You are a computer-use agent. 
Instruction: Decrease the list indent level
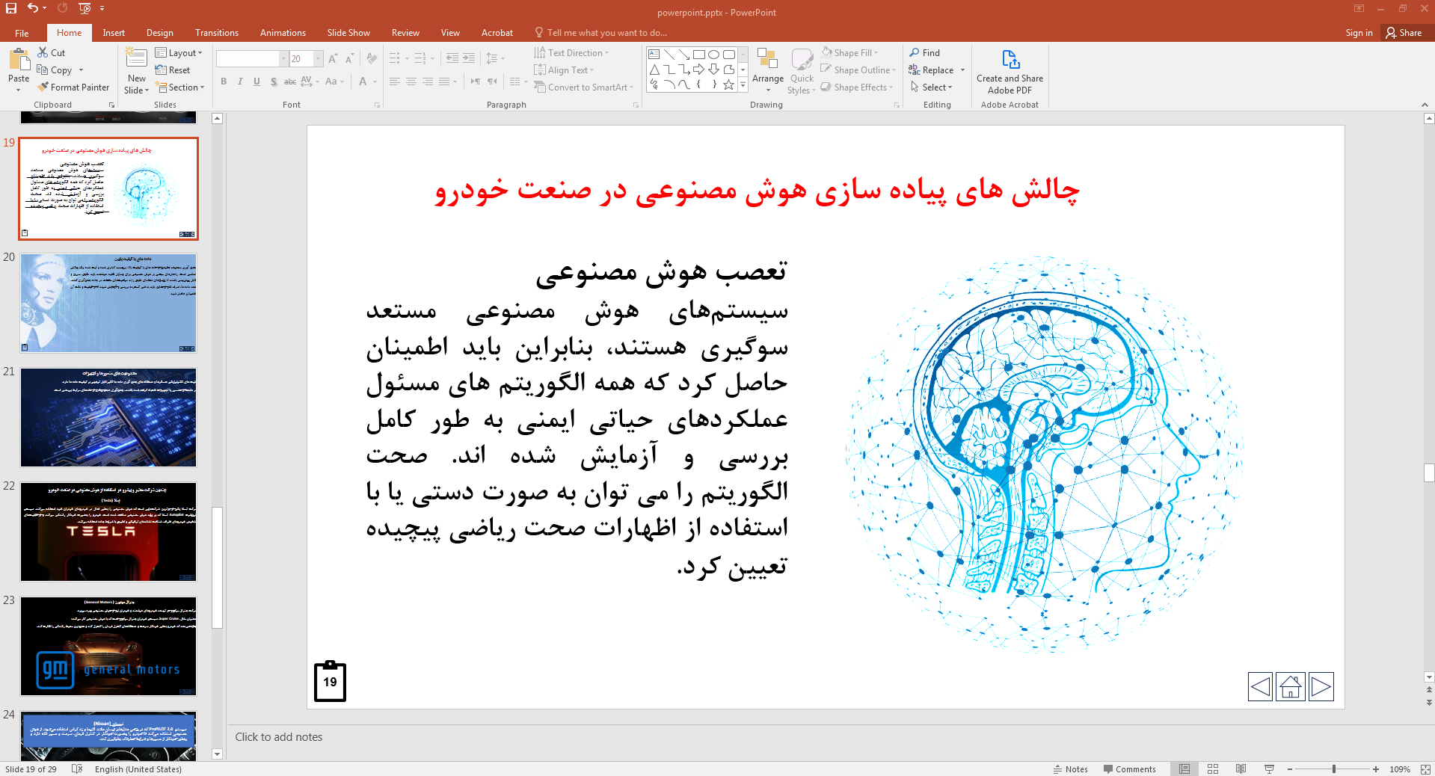click(x=452, y=58)
